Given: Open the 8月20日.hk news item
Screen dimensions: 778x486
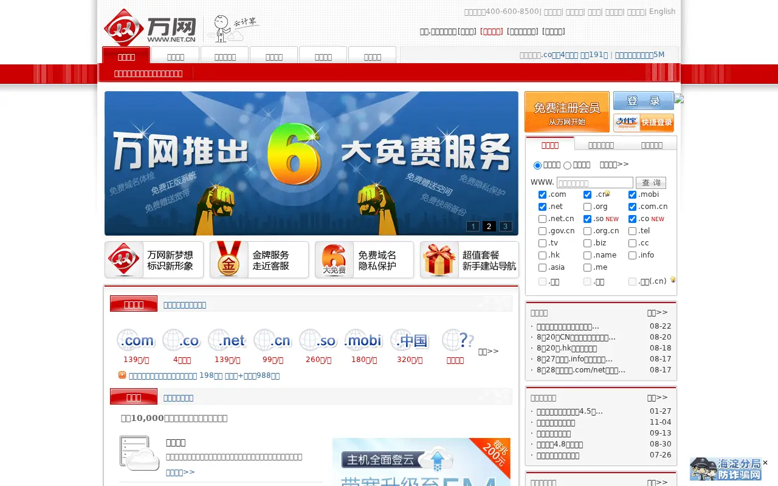Looking at the screenshot, I should (566, 348).
